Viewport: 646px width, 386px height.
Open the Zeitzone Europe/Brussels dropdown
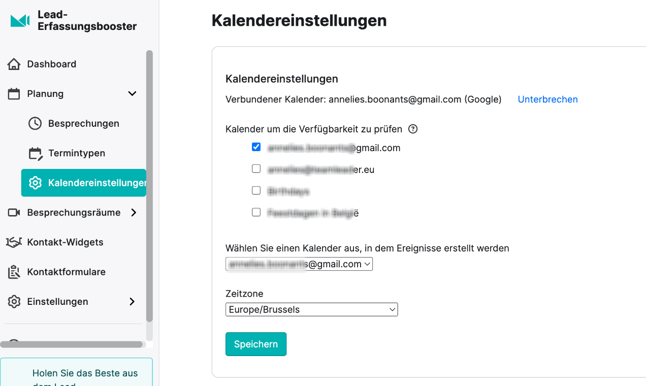[x=311, y=309]
